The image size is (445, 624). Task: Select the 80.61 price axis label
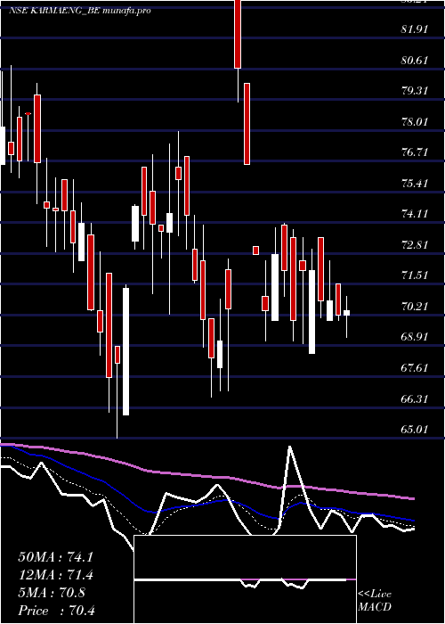(x=415, y=60)
